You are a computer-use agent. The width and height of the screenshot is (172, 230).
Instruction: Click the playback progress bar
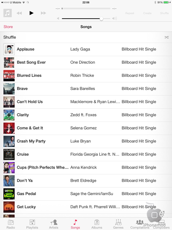coord(86,9)
